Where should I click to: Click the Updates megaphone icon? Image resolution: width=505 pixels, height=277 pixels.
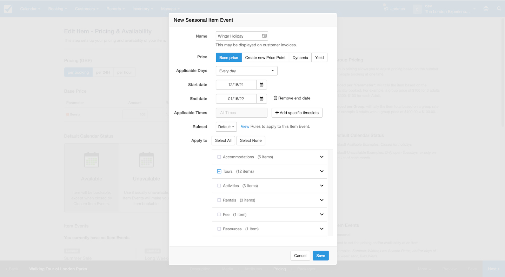[x=386, y=8]
